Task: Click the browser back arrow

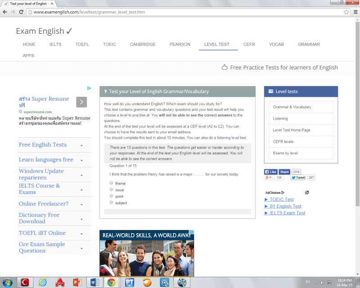Action: click(4, 12)
